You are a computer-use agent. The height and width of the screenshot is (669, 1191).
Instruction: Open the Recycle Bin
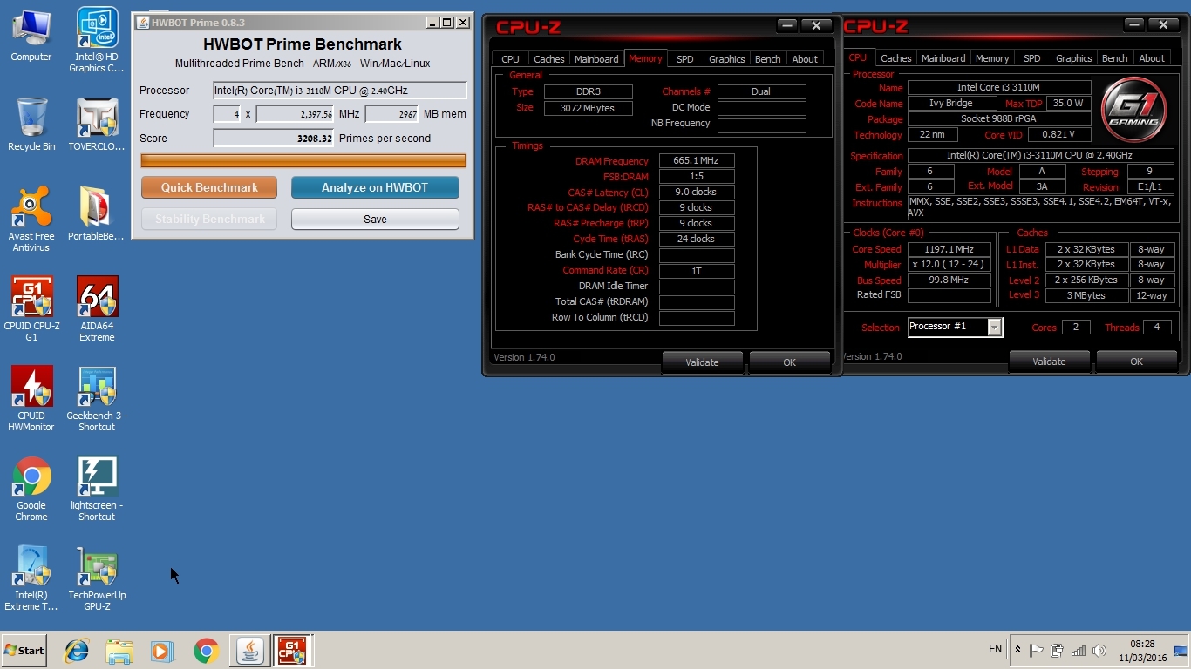point(31,125)
